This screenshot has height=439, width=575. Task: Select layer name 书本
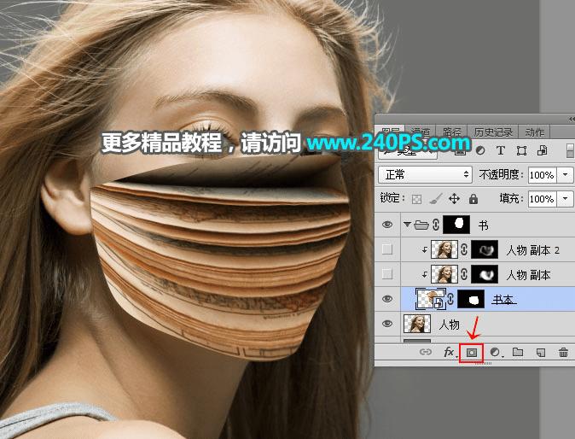pos(504,300)
